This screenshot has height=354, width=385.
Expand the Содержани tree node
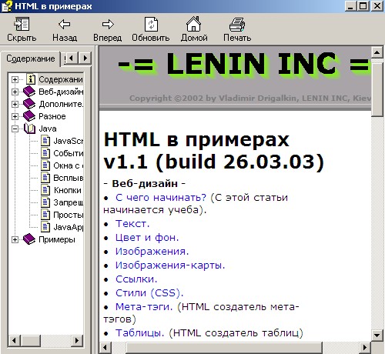point(15,79)
